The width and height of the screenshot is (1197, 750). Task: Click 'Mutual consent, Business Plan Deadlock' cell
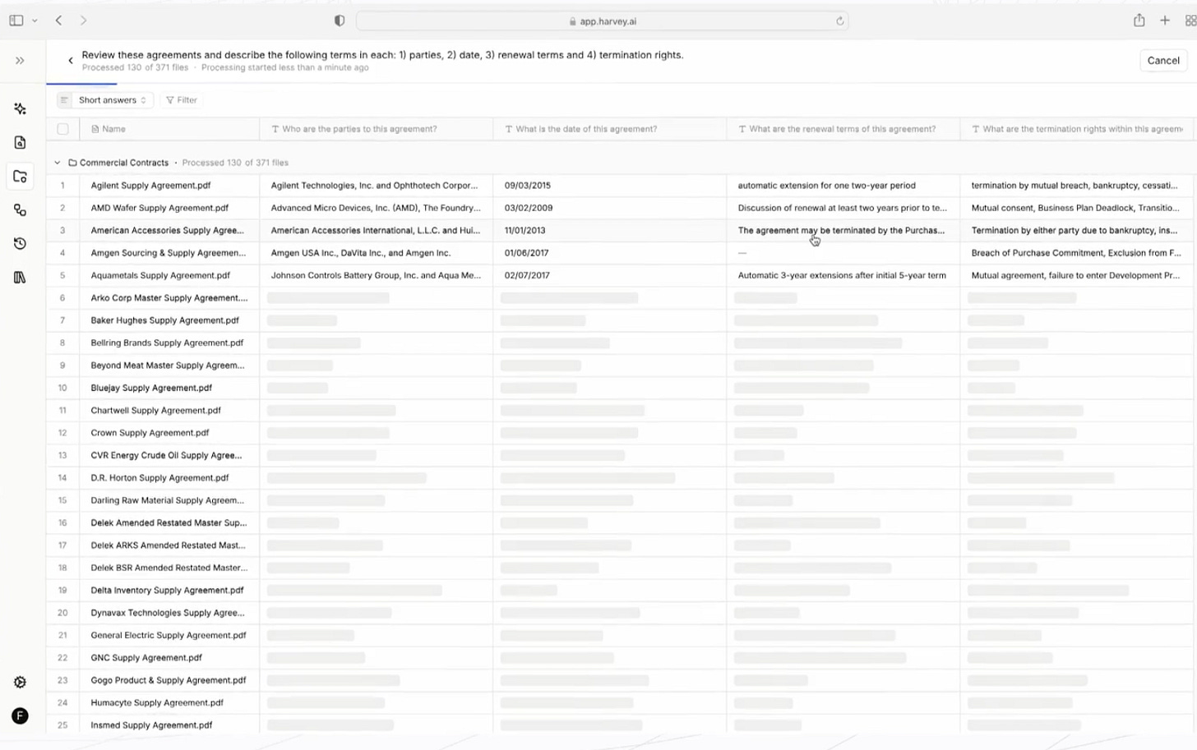[1078, 208]
